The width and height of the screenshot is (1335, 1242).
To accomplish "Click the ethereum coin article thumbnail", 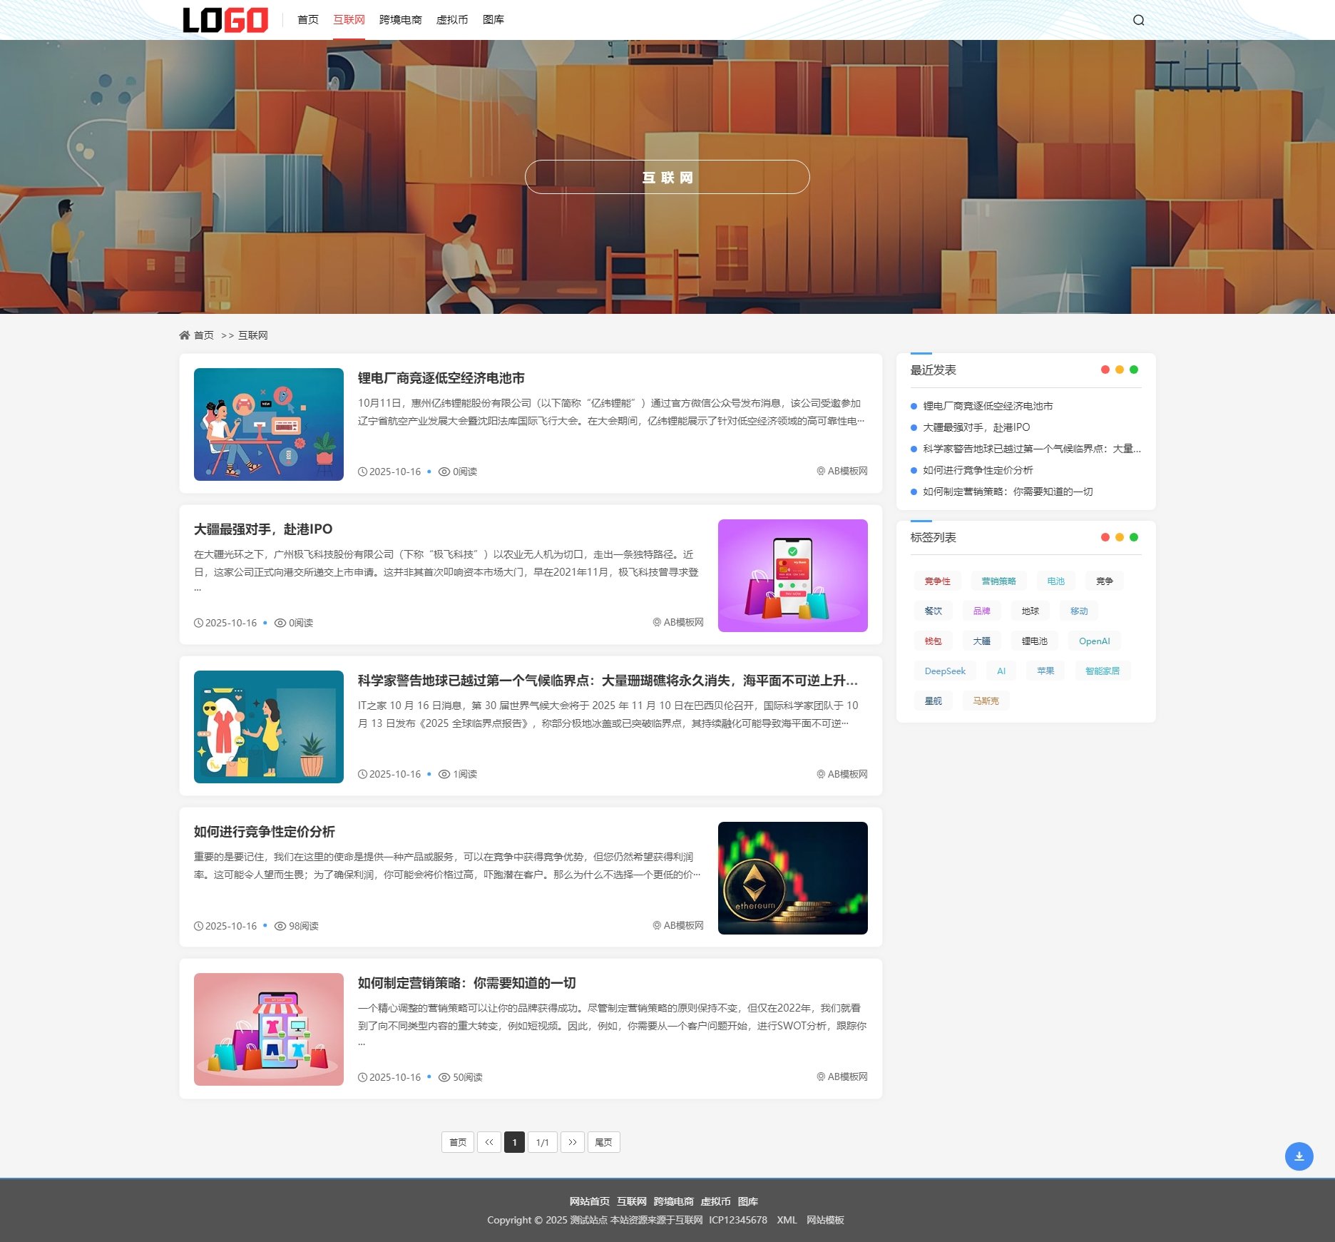I will coord(792,878).
